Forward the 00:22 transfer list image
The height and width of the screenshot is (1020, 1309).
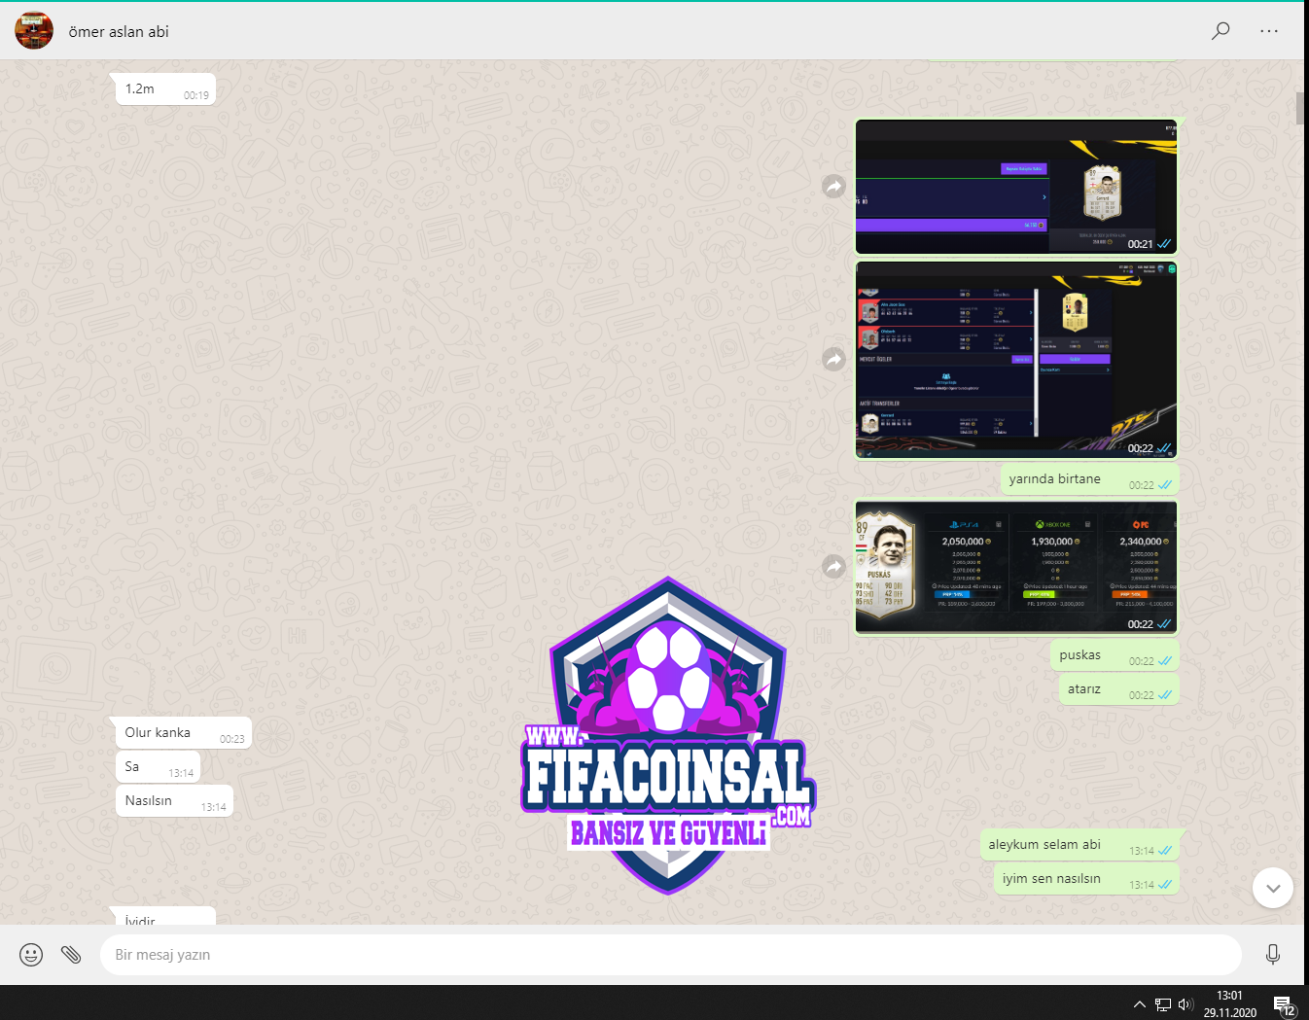click(833, 359)
